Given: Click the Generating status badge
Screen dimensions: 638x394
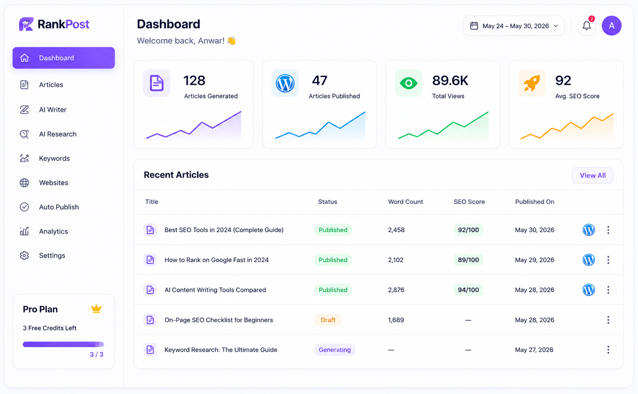Looking at the screenshot, I should tap(335, 350).
